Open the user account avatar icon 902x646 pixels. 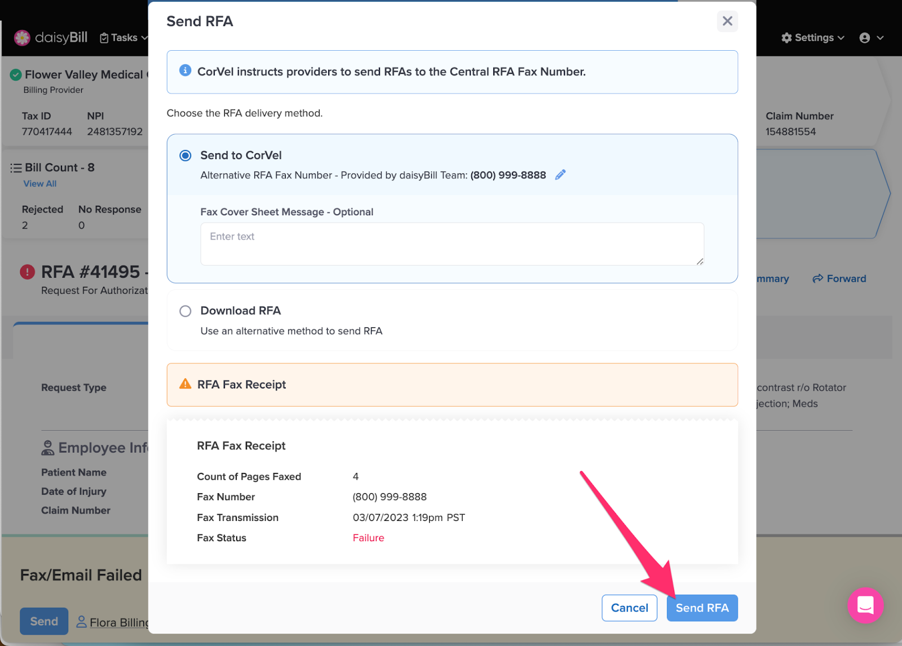click(865, 38)
